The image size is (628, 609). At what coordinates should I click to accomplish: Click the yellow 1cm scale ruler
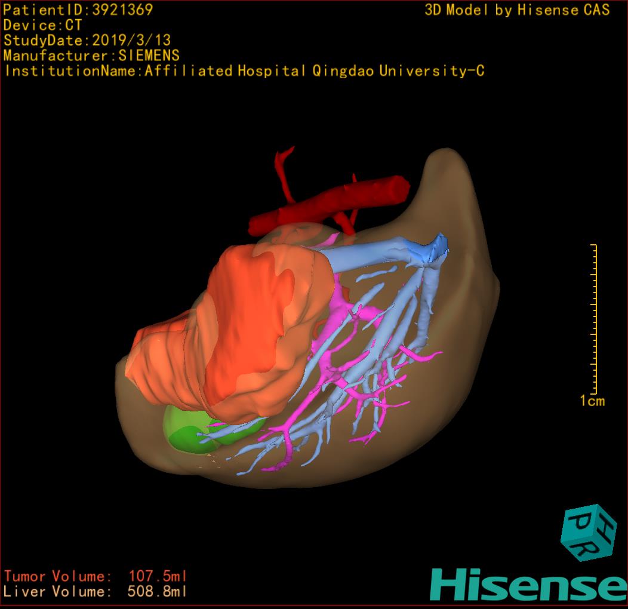point(595,319)
